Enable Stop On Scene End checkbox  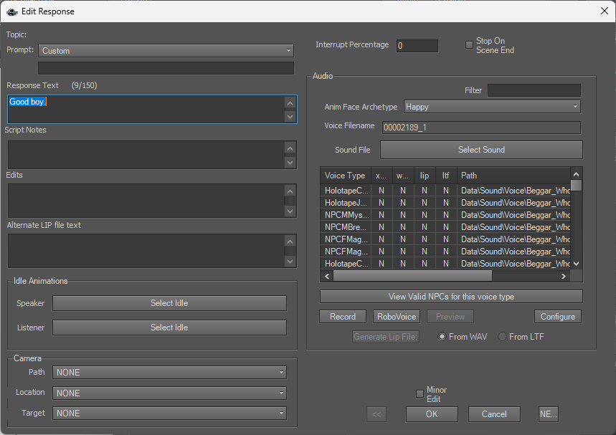pos(469,44)
